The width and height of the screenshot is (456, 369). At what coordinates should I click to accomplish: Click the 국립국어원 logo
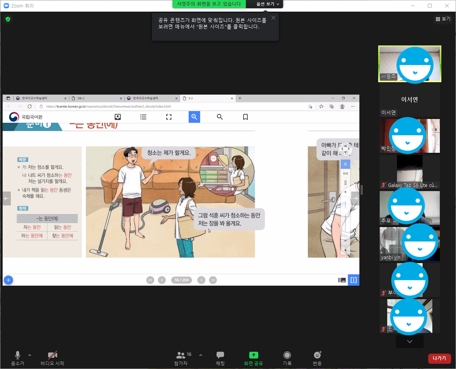tap(26, 117)
